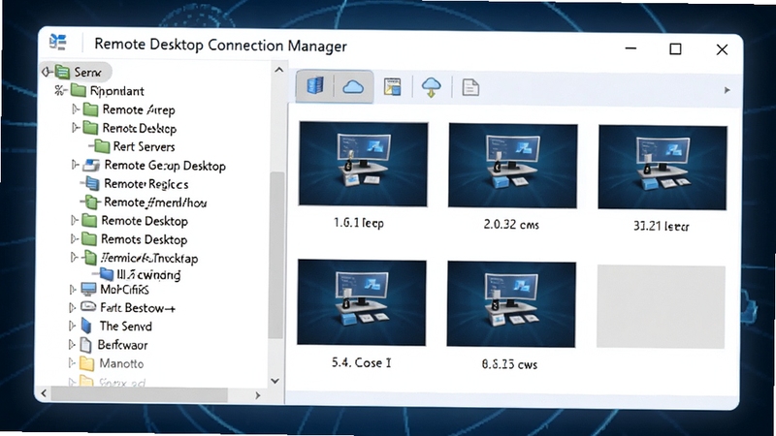Viewport: 776px width, 436px height.
Task: Select the 'Remote #merd/hou' tree item
Action: pos(155,202)
